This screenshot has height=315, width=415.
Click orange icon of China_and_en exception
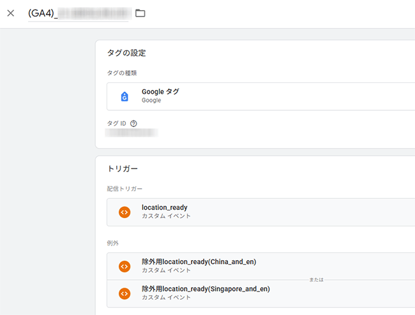pos(124,267)
